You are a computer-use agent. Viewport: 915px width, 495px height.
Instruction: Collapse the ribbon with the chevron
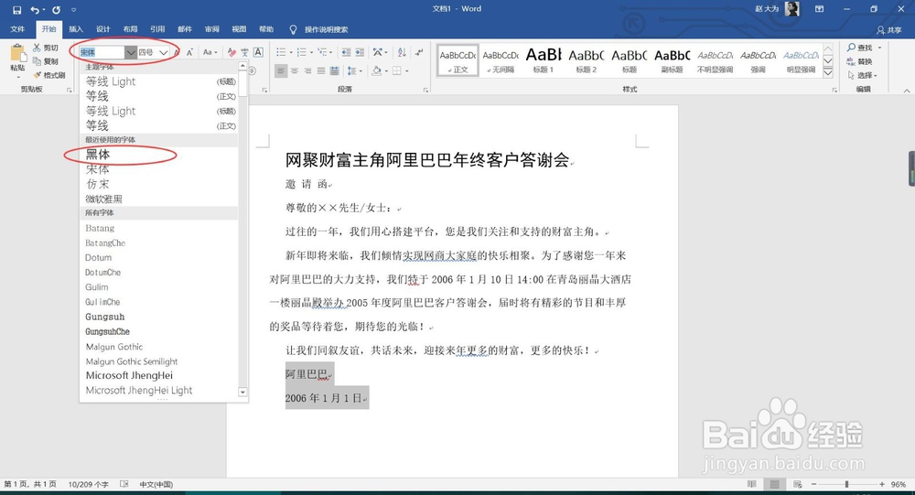(x=906, y=91)
